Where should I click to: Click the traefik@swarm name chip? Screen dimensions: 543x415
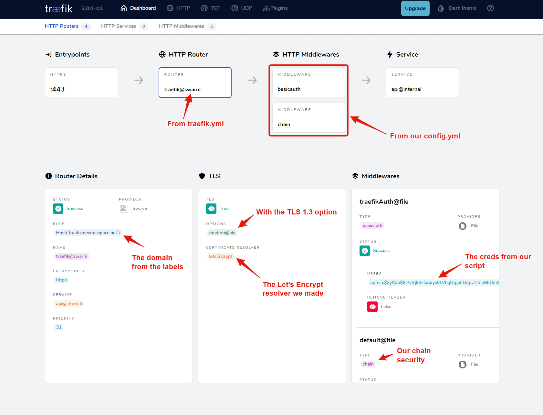(72, 256)
